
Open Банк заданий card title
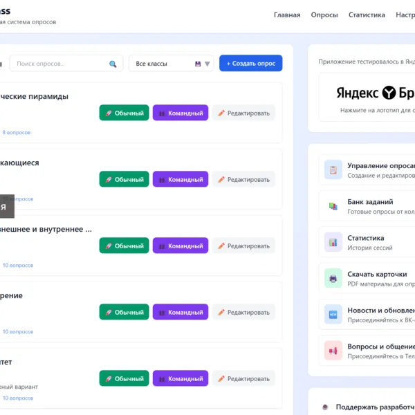click(370, 202)
